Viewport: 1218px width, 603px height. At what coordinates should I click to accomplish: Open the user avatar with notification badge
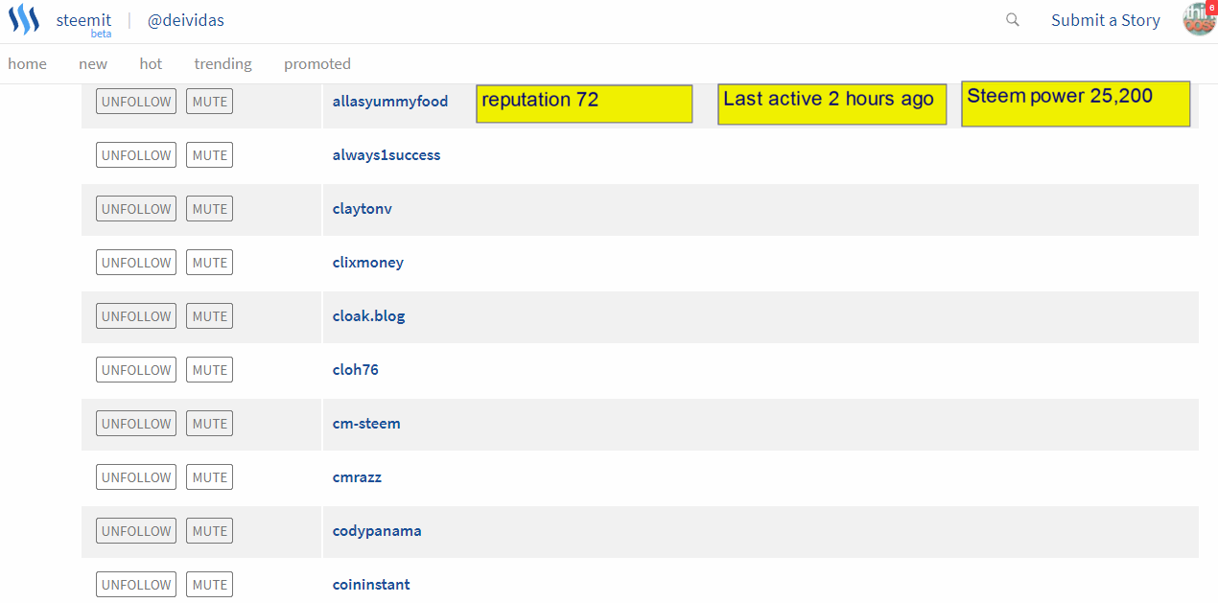click(1200, 19)
